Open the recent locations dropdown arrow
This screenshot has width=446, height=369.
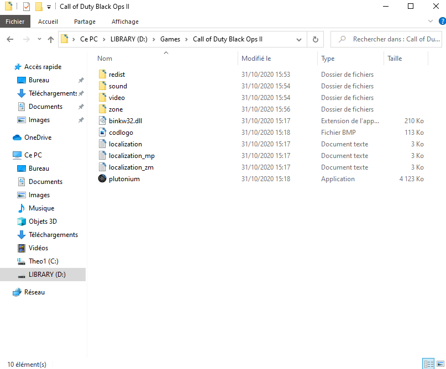click(x=39, y=39)
